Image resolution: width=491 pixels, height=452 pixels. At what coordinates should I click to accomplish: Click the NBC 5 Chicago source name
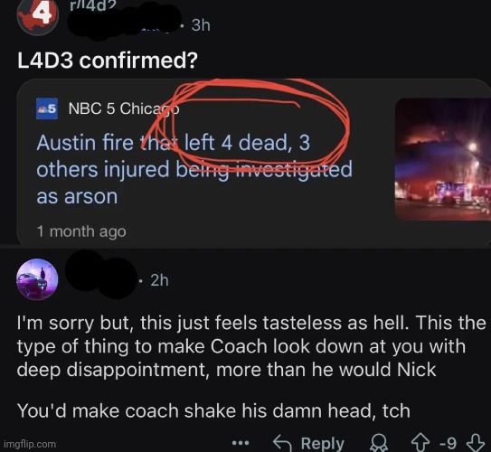[124, 108]
